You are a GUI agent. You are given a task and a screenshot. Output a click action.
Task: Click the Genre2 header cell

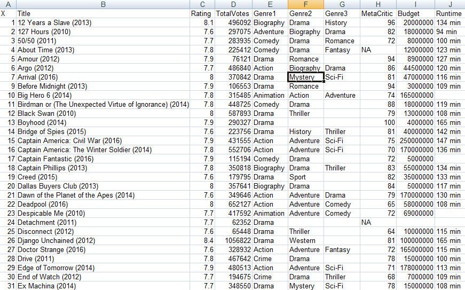(x=306, y=14)
